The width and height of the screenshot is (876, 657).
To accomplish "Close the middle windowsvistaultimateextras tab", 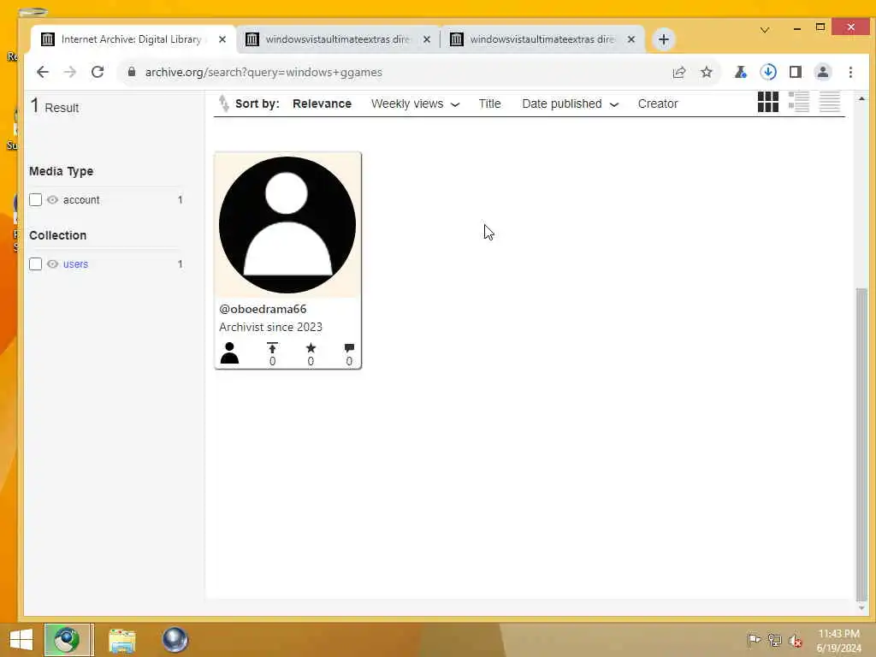I will tap(427, 39).
